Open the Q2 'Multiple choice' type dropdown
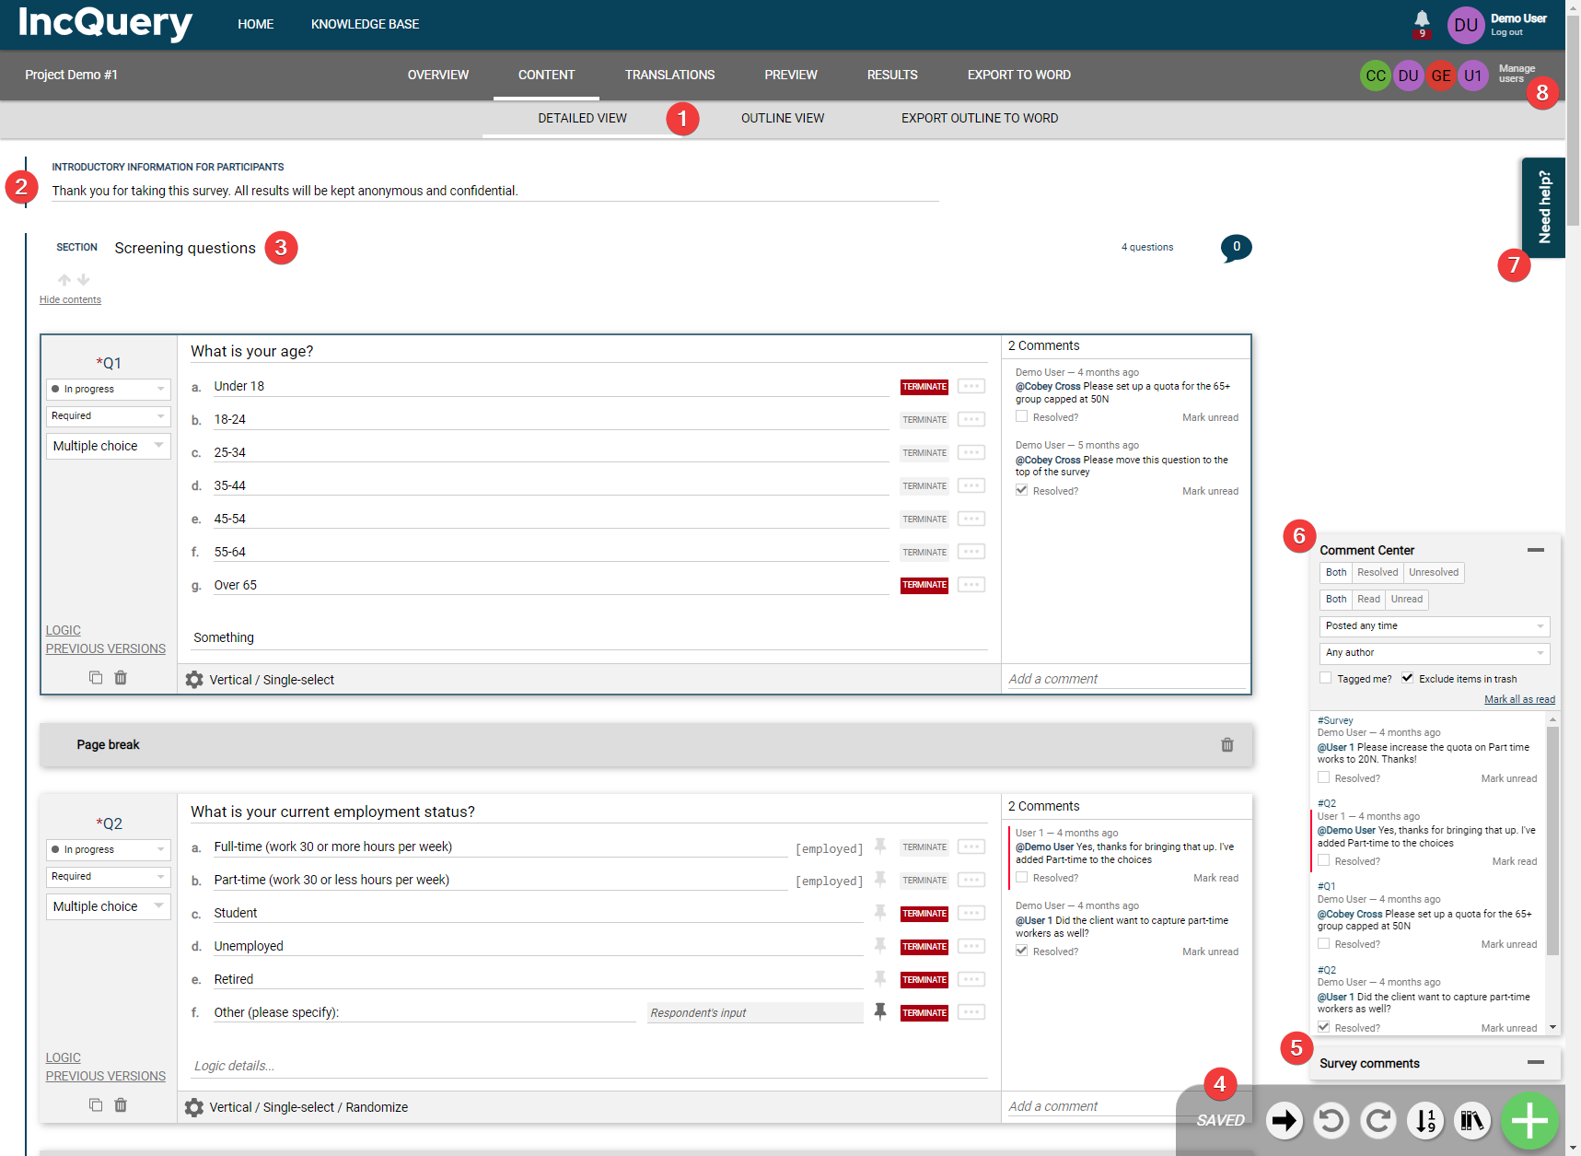 [x=108, y=906]
